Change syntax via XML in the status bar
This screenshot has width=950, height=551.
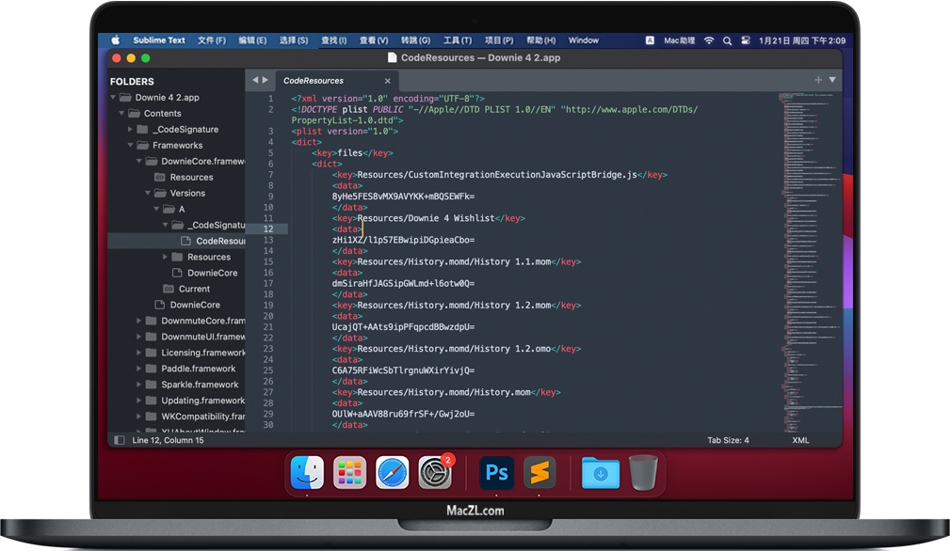[x=800, y=440]
